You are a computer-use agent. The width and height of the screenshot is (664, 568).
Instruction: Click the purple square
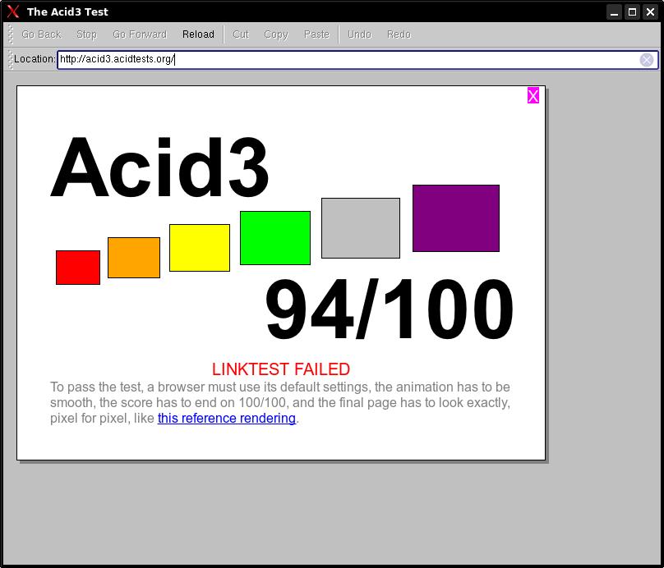pyautogui.click(x=456, y=218)
